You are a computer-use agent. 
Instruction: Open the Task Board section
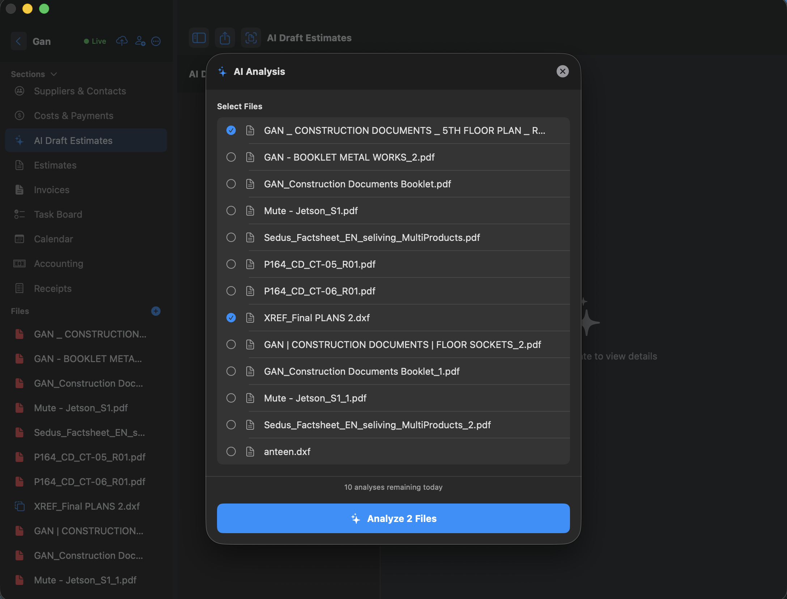tap(86, 214)
